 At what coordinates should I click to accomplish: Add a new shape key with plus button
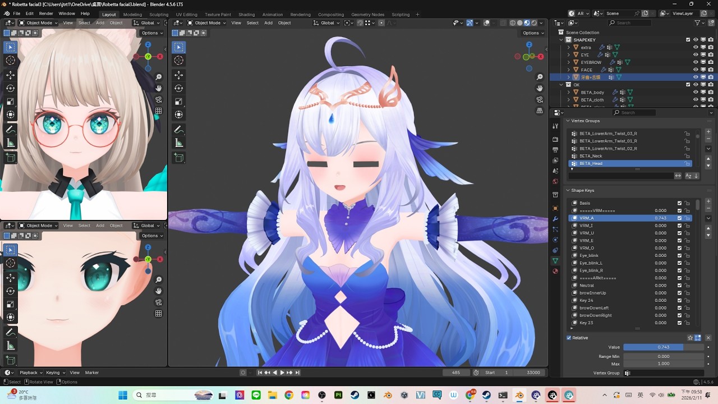[x=708, y=201]
